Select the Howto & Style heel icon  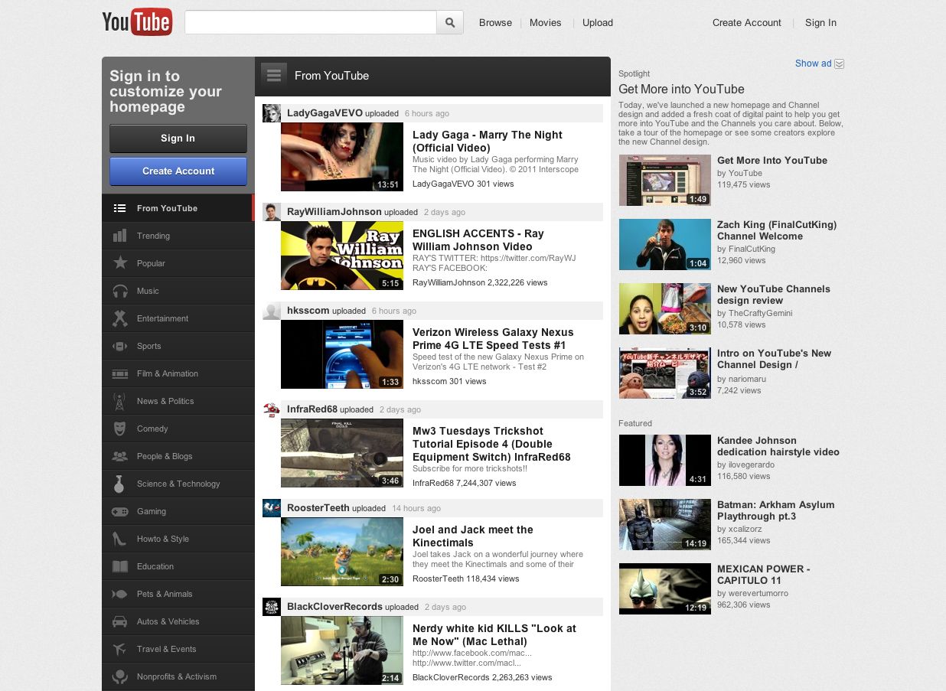pos(120,539)
